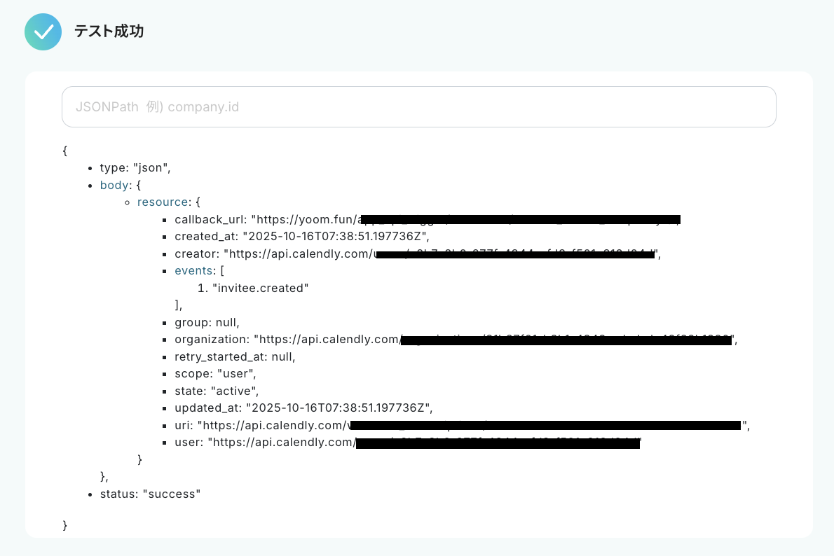Click the updated_at timestamp entry
The image size is (834, 556).
[303, 408]
